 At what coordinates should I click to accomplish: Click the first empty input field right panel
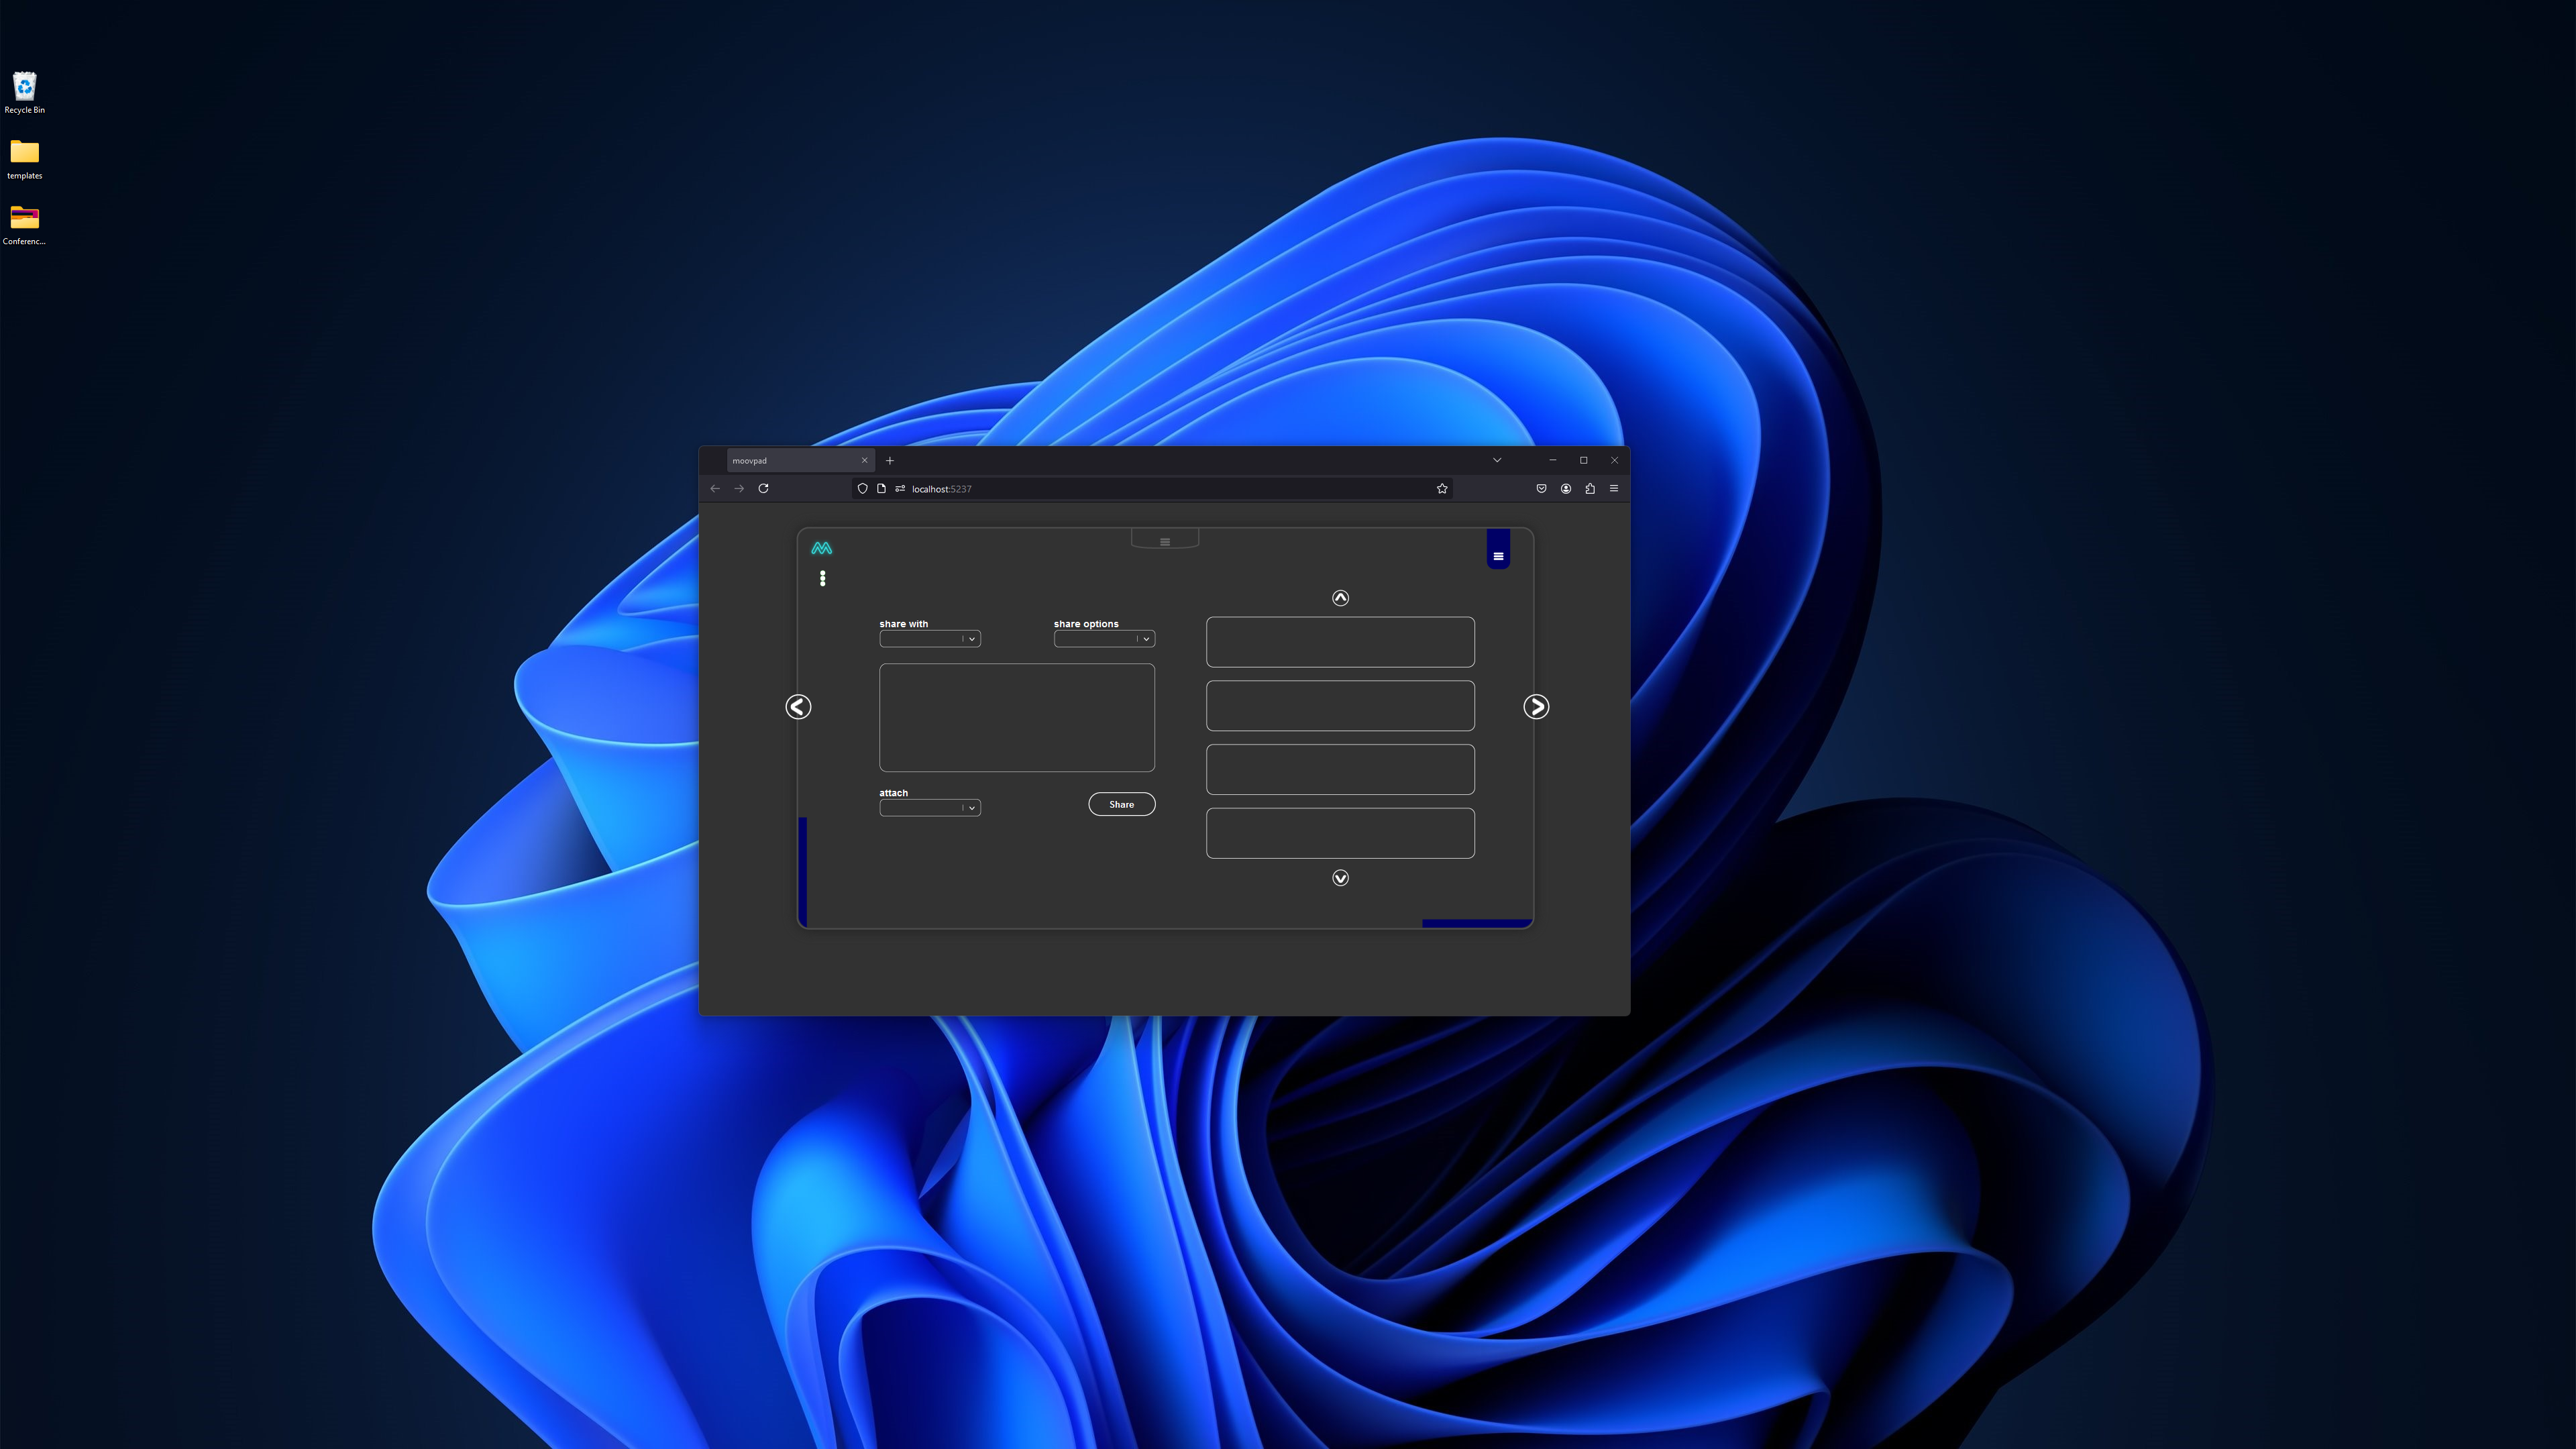[x=1341, y=642]
